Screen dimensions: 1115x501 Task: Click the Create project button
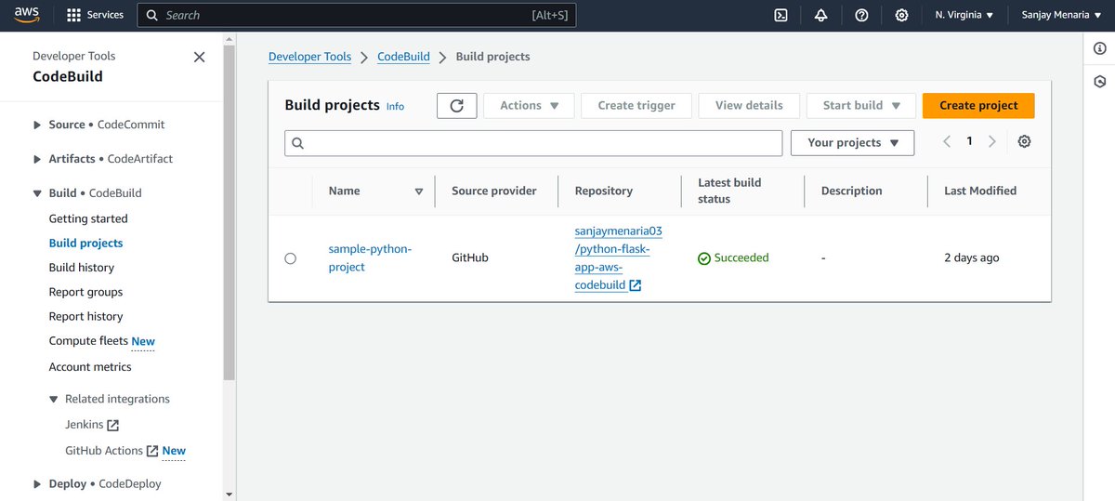(x=978, y=105)
